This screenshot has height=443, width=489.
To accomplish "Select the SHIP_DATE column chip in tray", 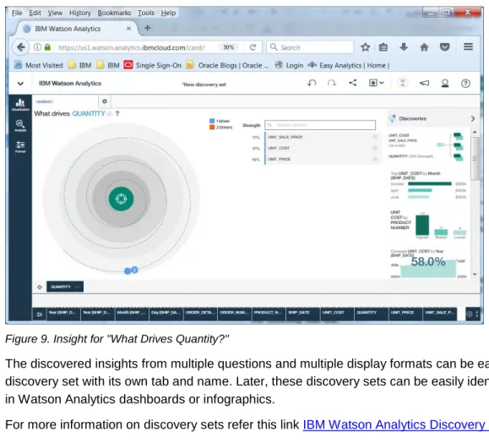I will tap(303, 314).
